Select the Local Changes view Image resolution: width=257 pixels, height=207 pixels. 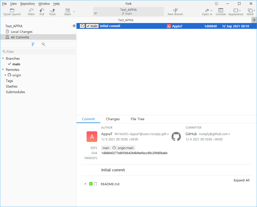tap(38, 32)
